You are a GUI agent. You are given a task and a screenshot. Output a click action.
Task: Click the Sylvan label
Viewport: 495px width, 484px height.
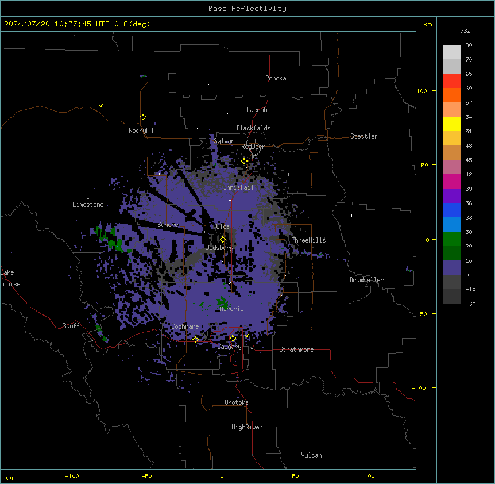click(x=224, y=141)
